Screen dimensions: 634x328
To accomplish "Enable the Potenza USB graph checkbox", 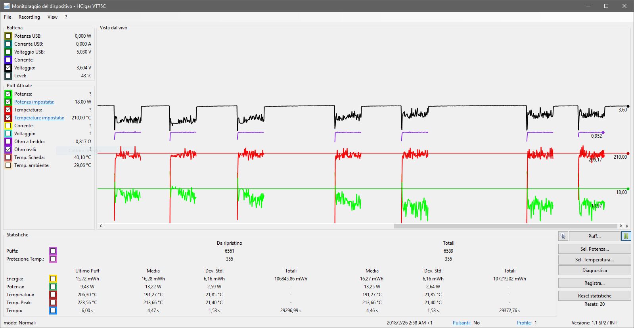I will point(8,36).
